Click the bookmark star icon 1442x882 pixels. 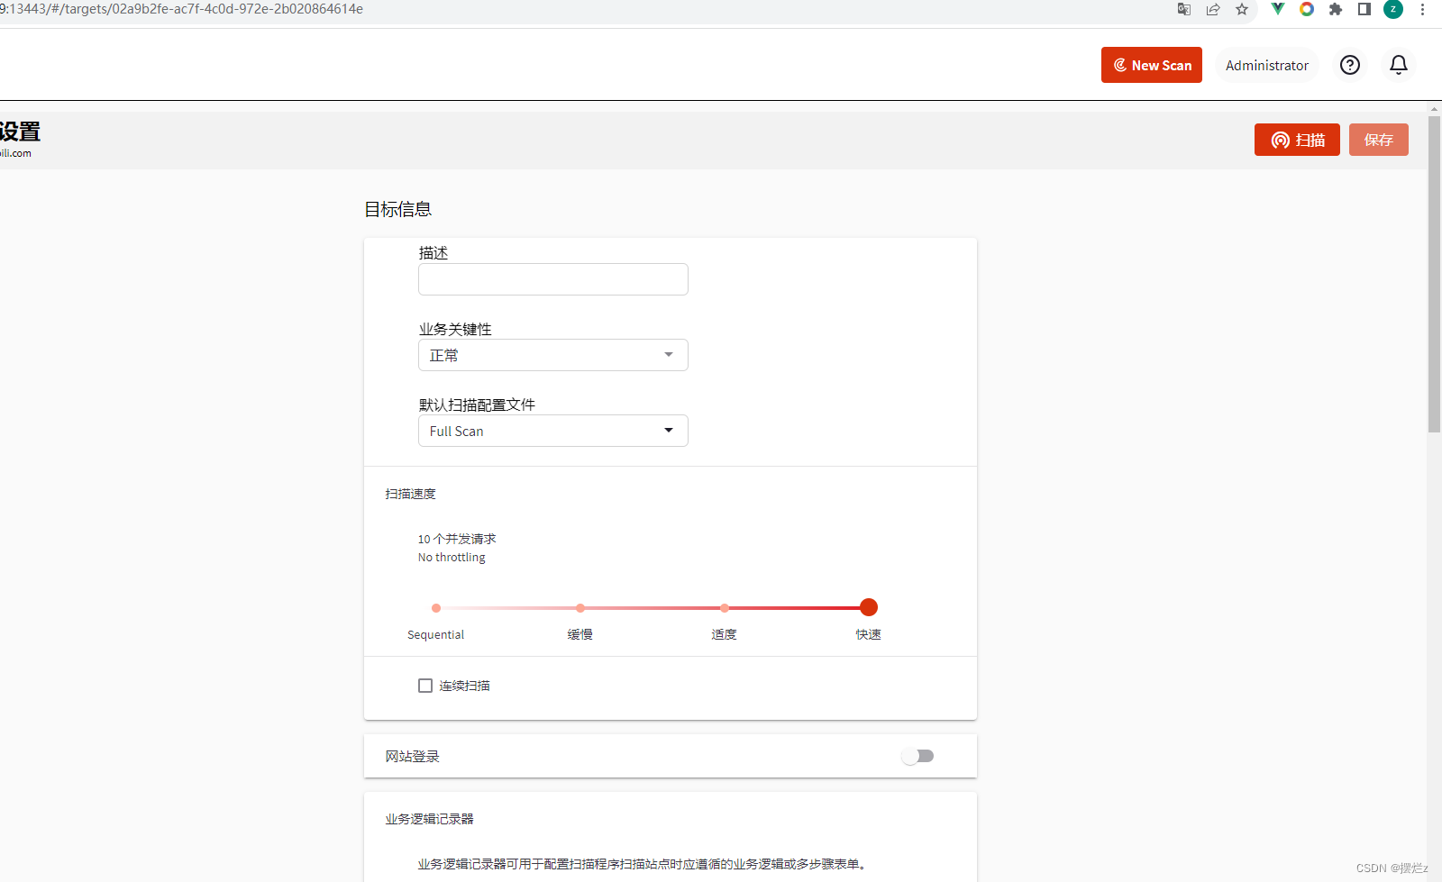pyautogui.click(x=1243, y=10)
